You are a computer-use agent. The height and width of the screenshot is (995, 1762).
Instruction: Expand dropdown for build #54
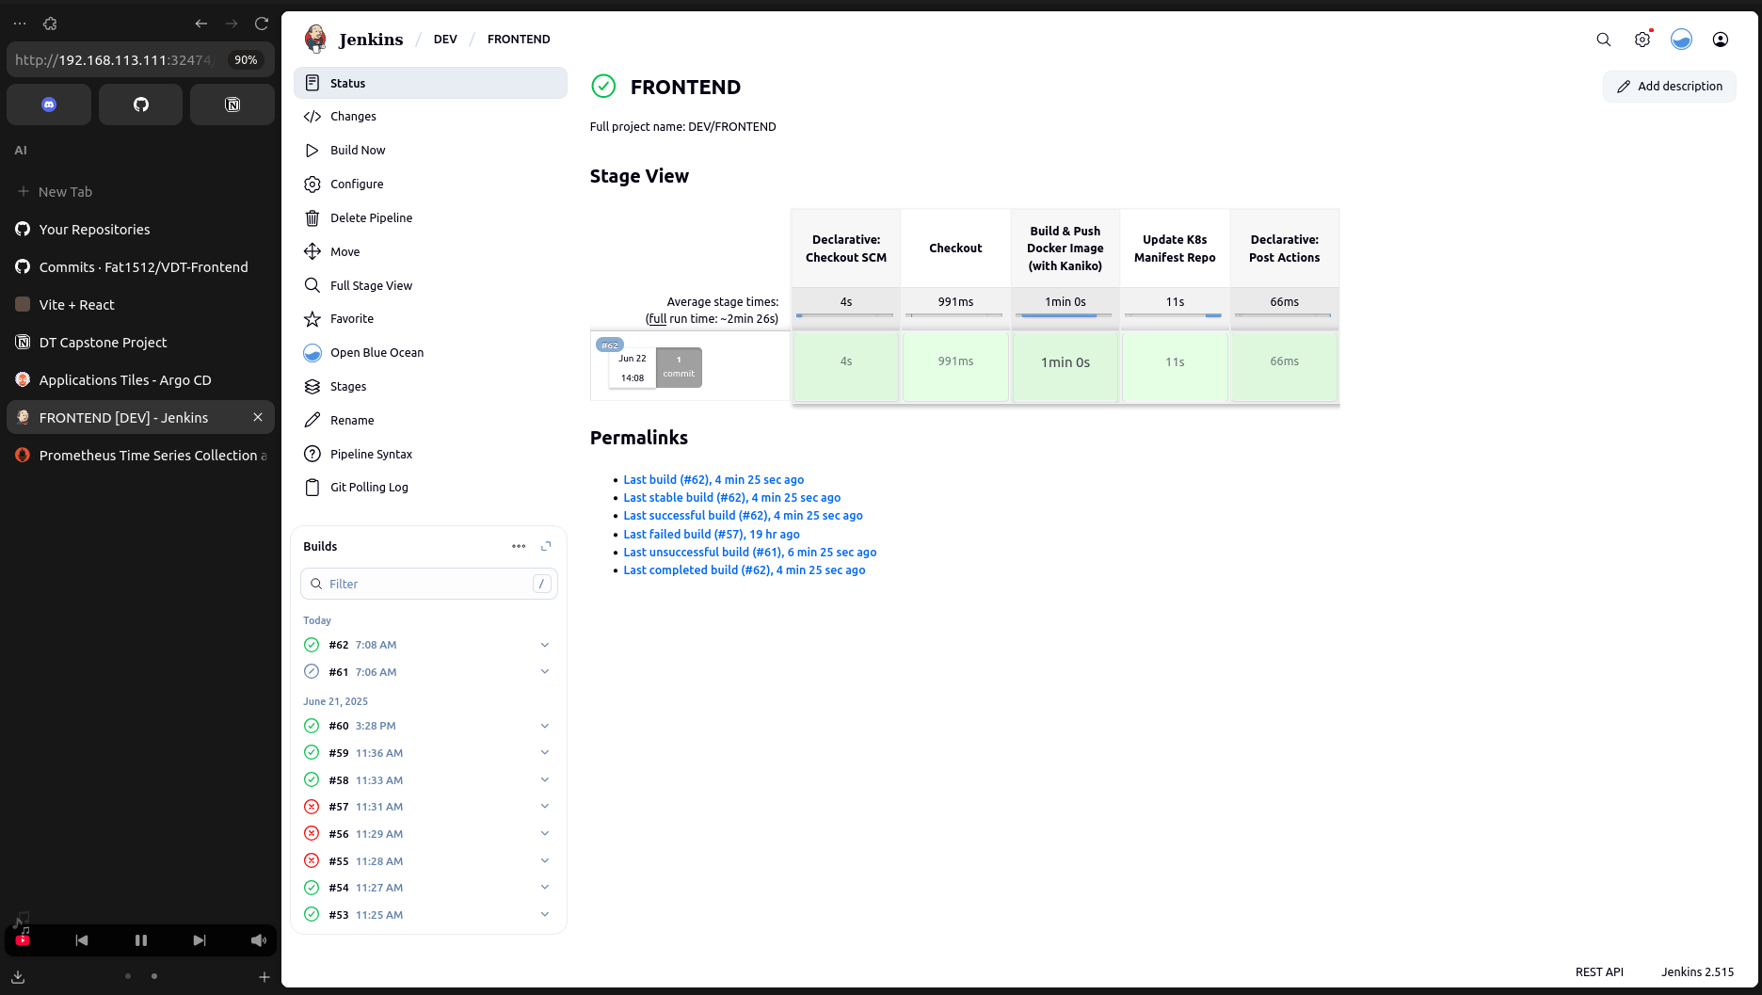click(x=545, y=887)
